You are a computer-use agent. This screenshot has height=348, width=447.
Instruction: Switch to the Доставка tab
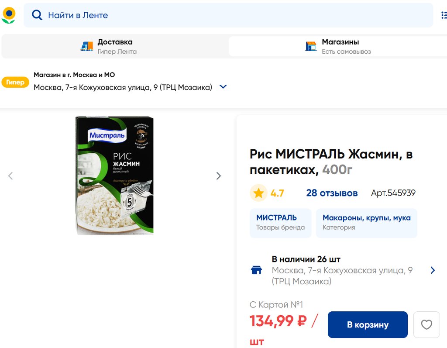tap(115, 46)
